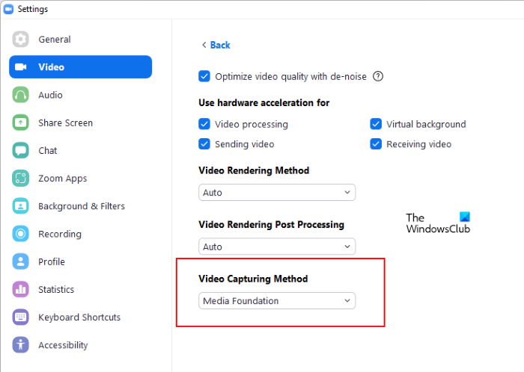Click the Chat bubble icon
Image resolution: width=524 pixels, height=372 pixels.
21,150
